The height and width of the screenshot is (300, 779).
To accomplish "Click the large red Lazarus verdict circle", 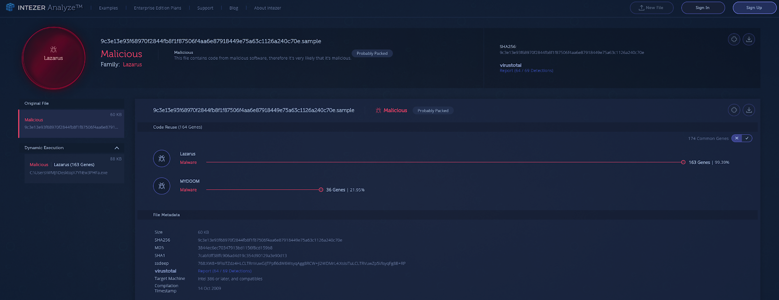I will [x=54, y=58].
